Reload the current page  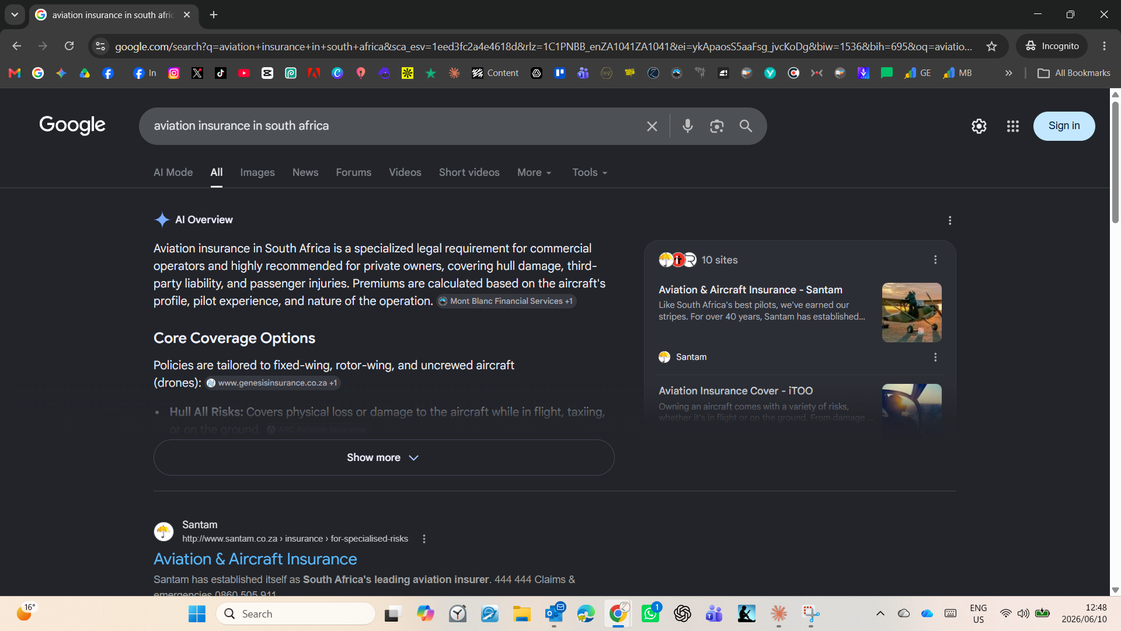[69, 46]
